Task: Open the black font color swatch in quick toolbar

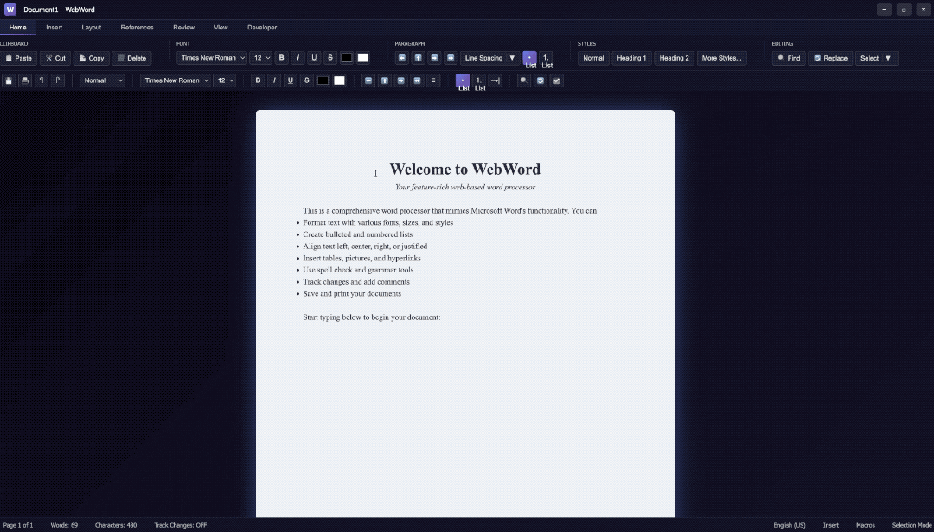Action: pos(323,80)
